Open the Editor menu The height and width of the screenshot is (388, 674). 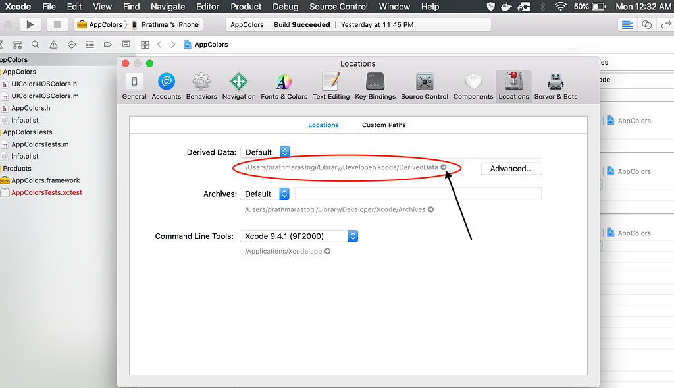[x=207, y=7]
